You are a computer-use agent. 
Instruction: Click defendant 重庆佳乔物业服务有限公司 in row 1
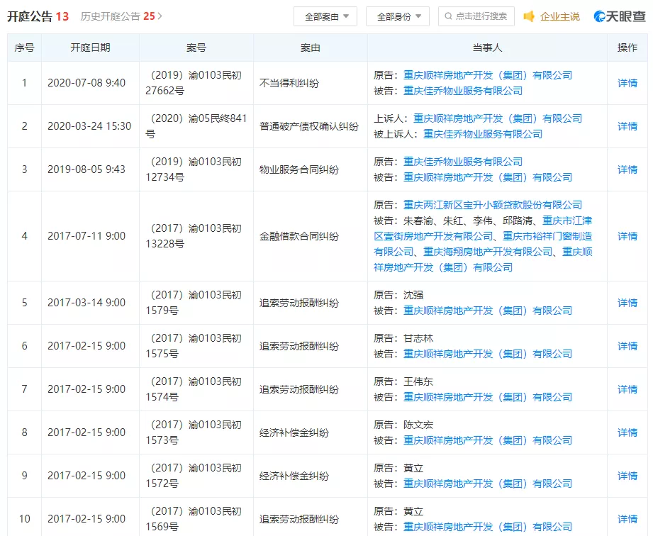(x=463, y=91)
